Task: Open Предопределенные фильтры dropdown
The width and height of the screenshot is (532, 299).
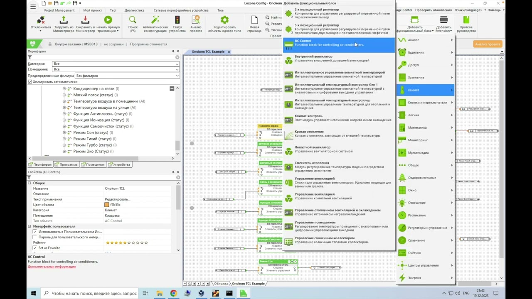Action: pos(127,76)
